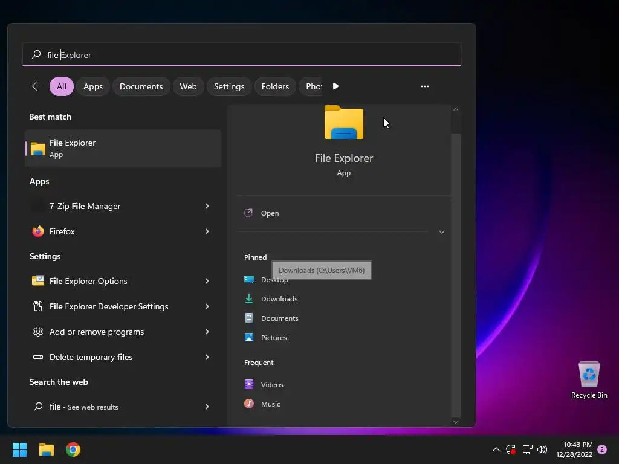
Task: Click the Firefox app icon
Action: click(38, 231)
